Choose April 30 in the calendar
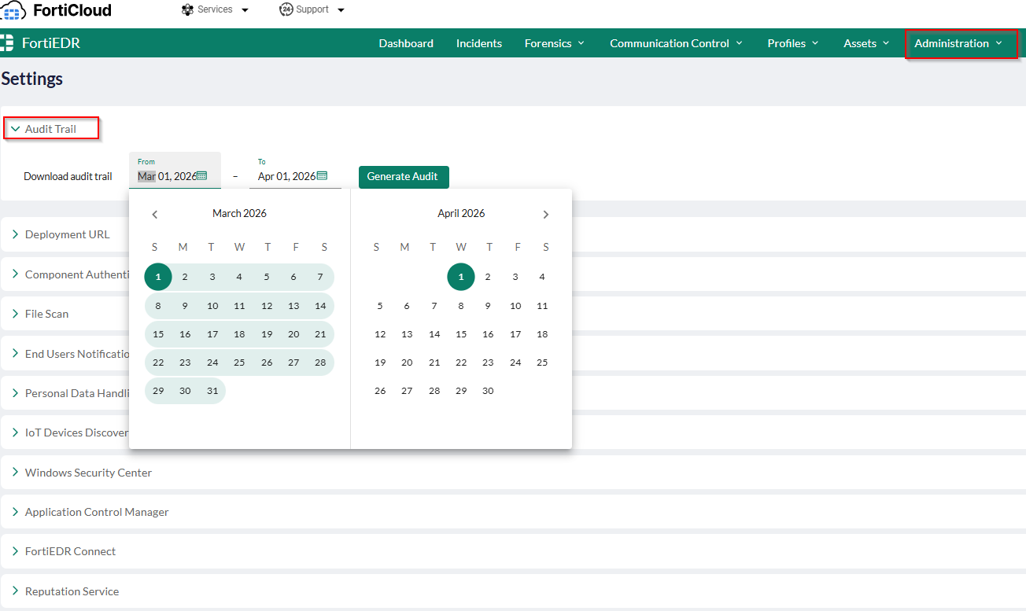Image resolution: width=1026 pixels, height=611 pixels. (488, 391)
